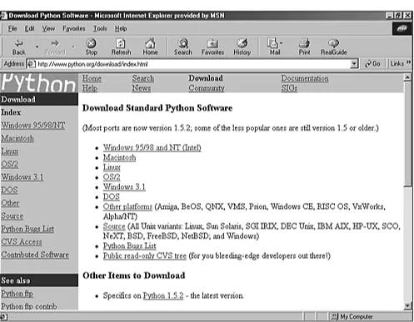Click the Internet Explorer title bar icon
This screenshot has height=322, width=414.
click(3, 16)
